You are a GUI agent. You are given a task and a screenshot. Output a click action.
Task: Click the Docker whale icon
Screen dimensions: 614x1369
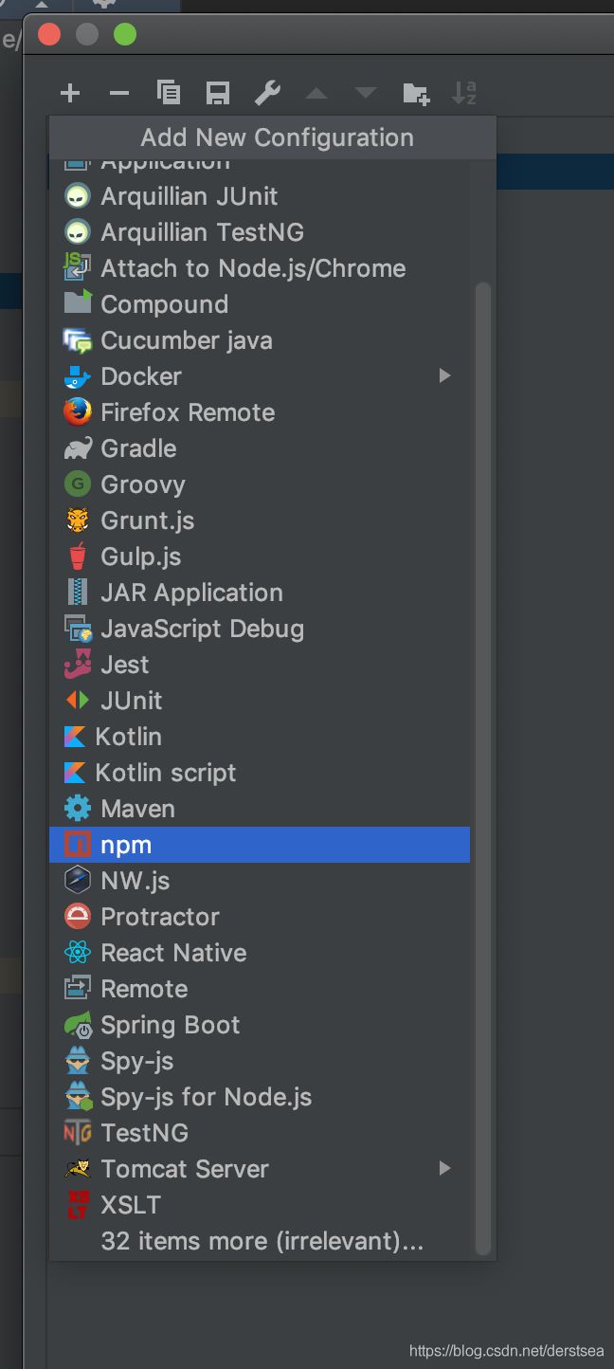click(x=77, y=376)
